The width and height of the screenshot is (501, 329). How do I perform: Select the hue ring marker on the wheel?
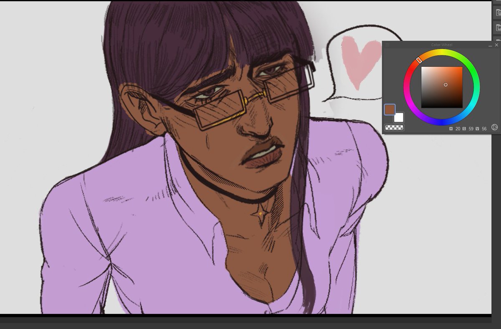click(419, 61)
